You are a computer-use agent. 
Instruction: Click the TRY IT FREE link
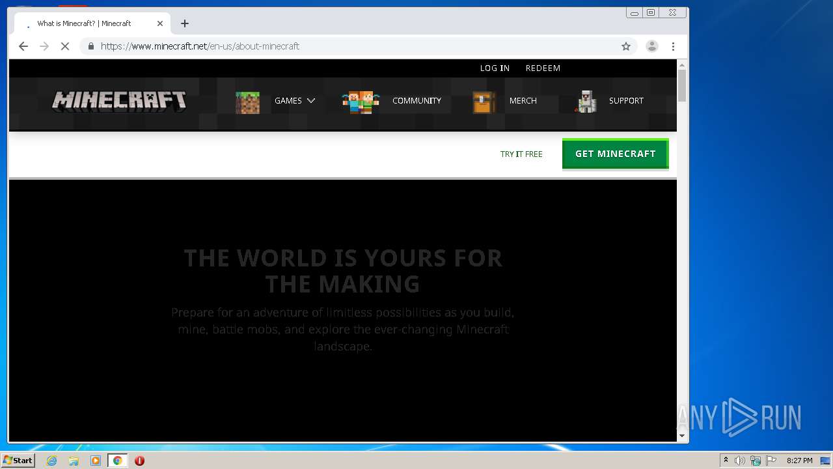pyautogui.click(x=521, y=154)
